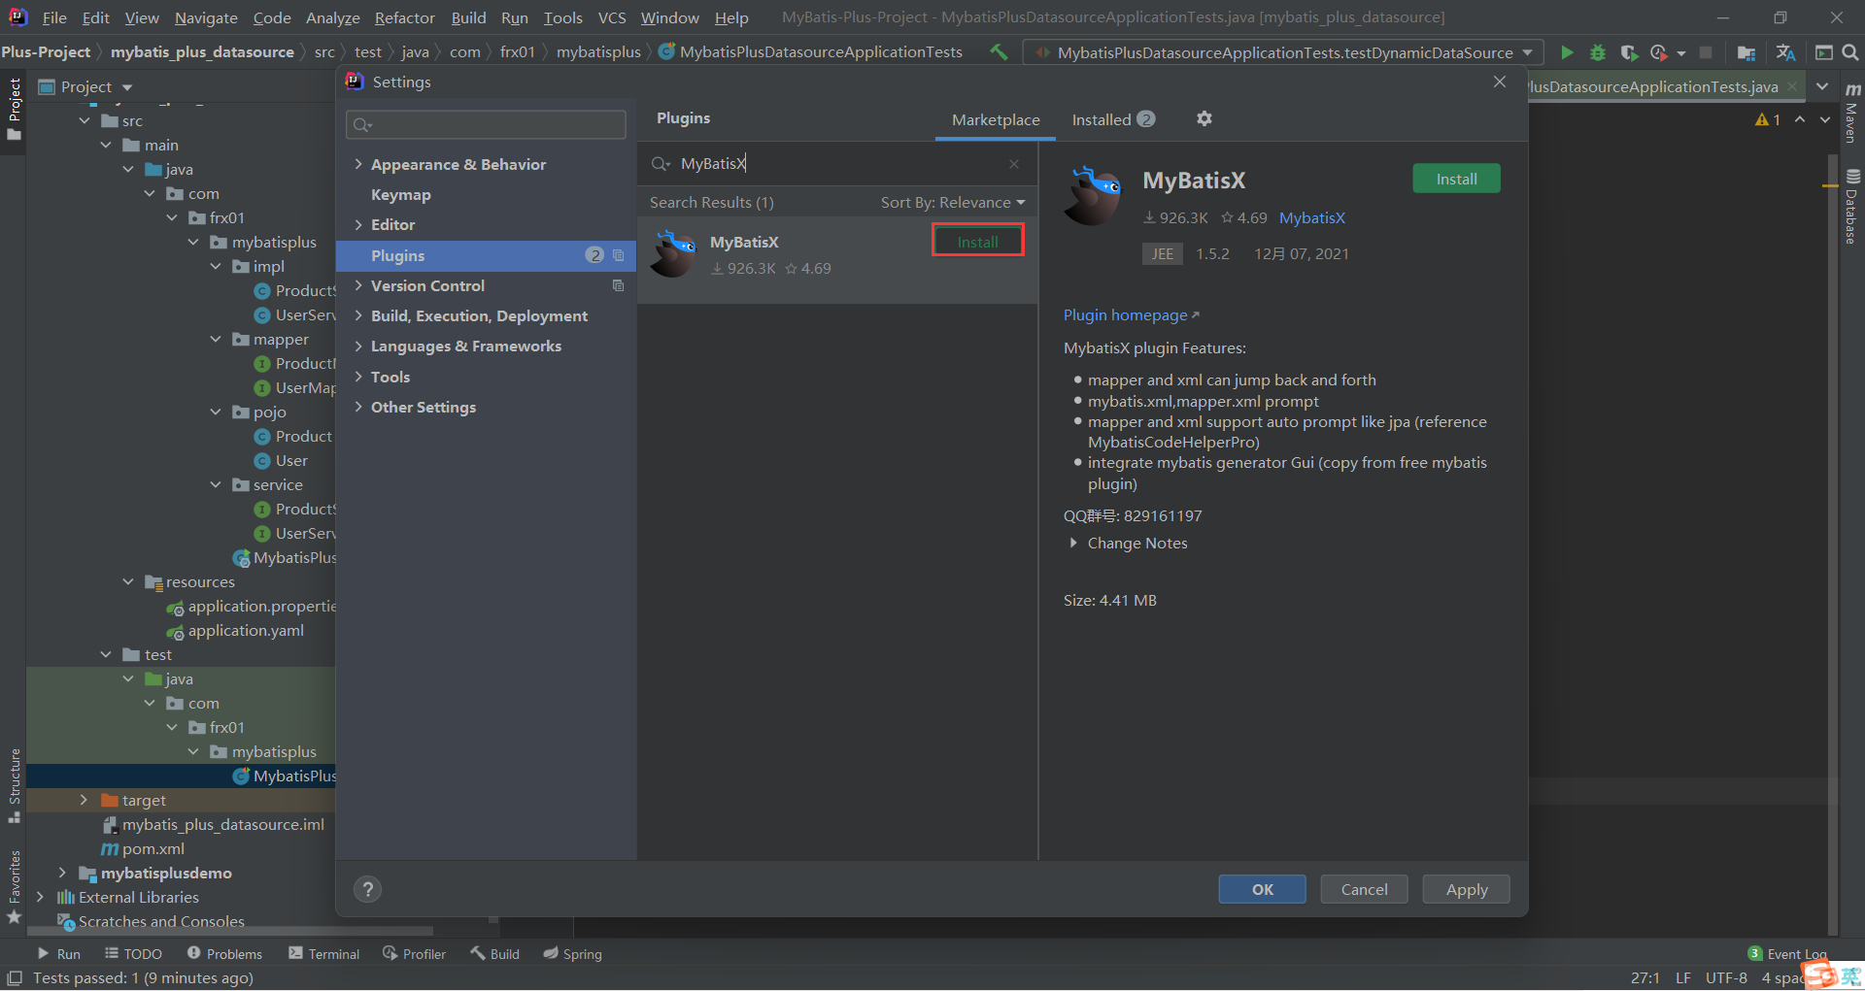1865x991 pixels.
Task: Click the MyBatisX bird icon in results
Action: coord(673,254)
